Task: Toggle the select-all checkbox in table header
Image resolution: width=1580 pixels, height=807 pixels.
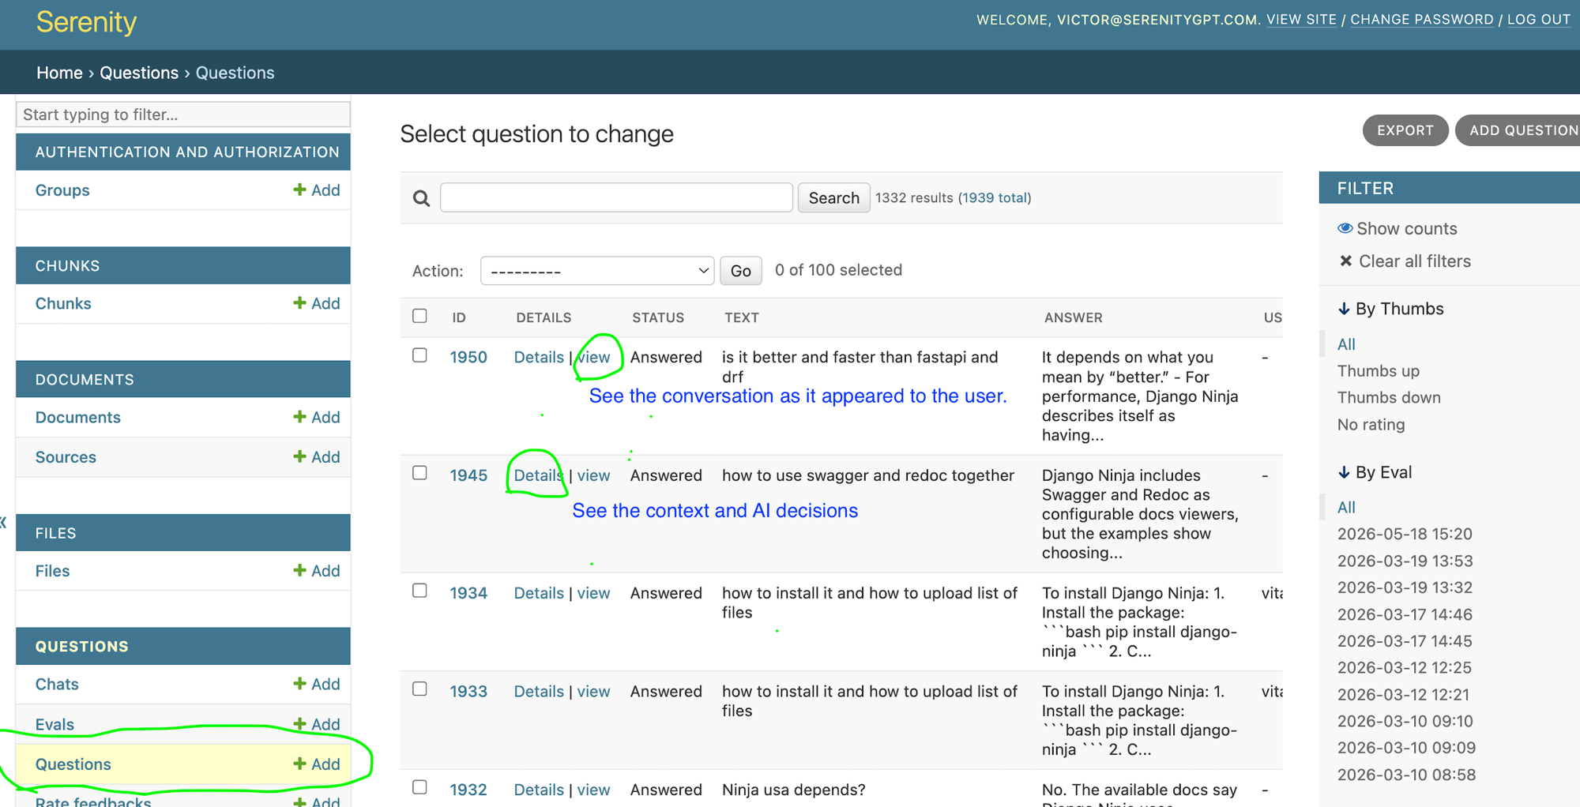Action: pos(420,316)
